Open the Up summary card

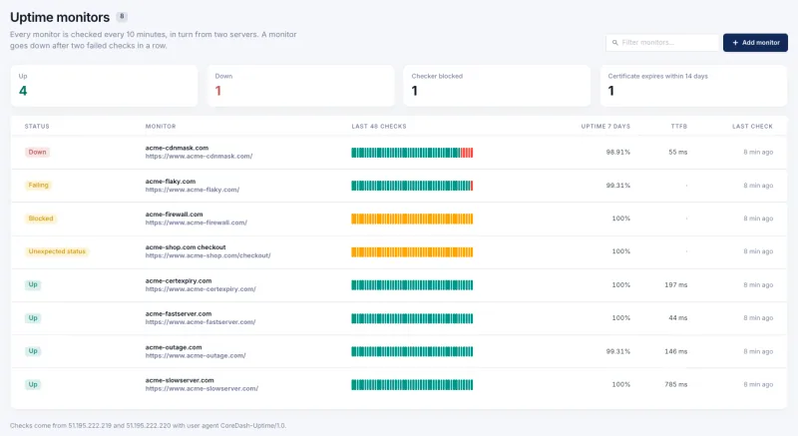(x=104, y=86)
